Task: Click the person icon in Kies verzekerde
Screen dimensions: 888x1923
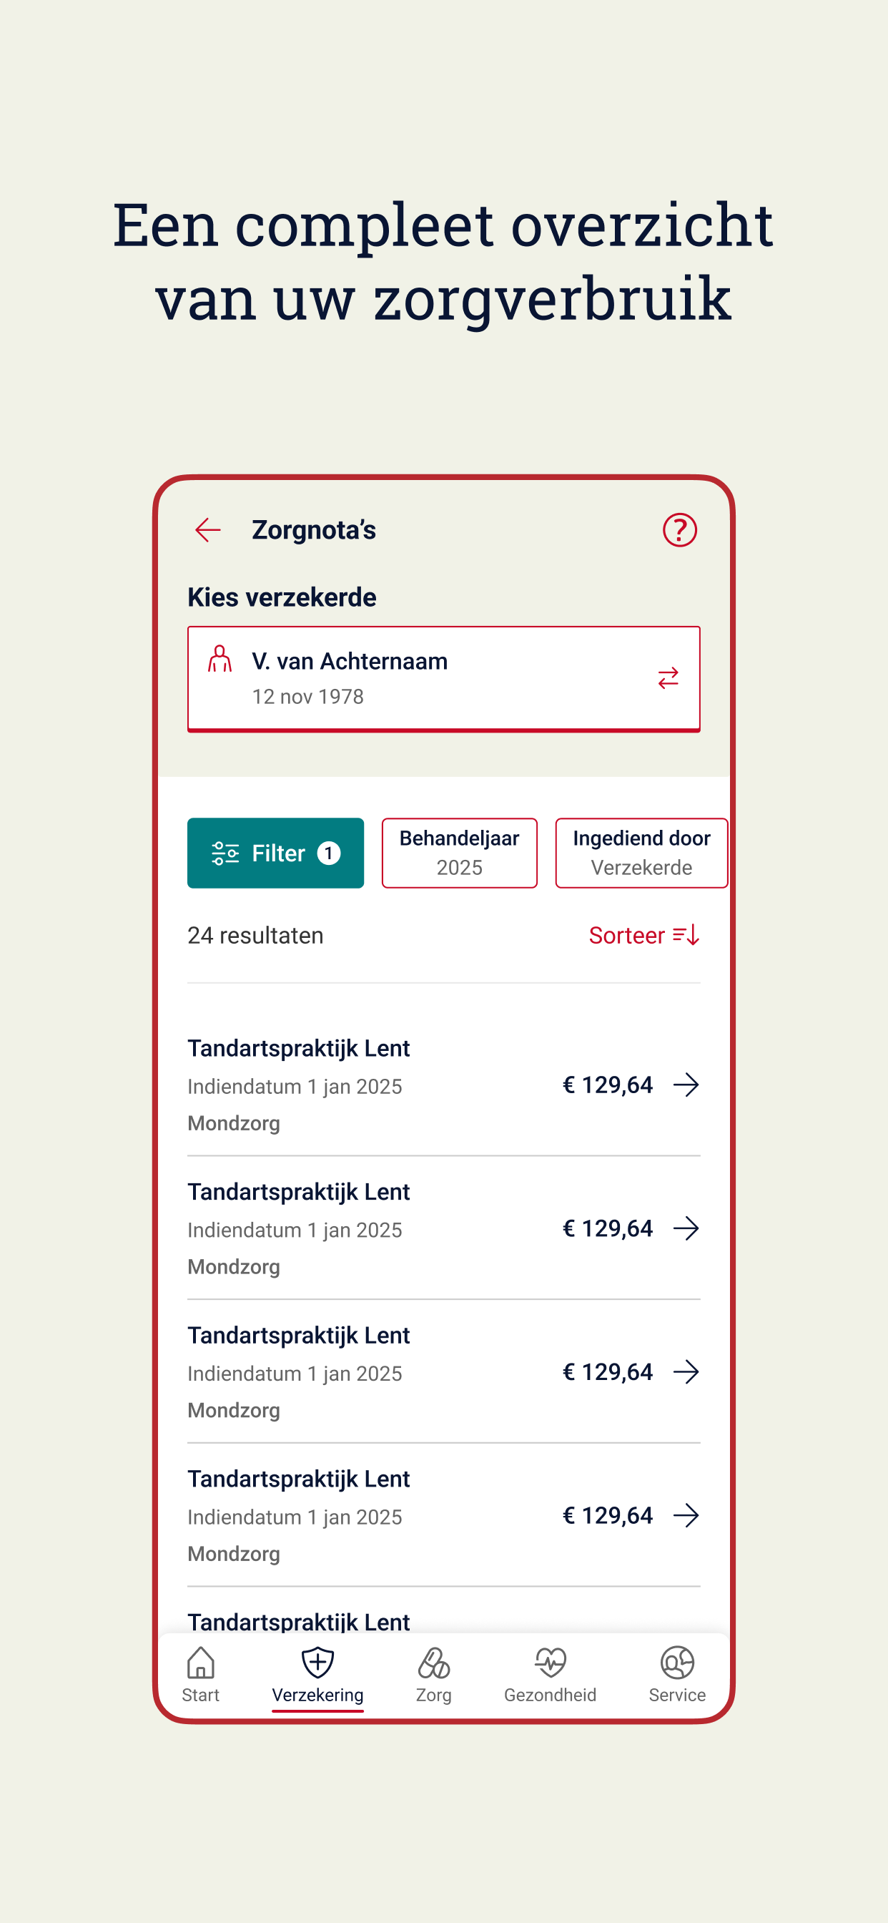Action: click(219, 659)
